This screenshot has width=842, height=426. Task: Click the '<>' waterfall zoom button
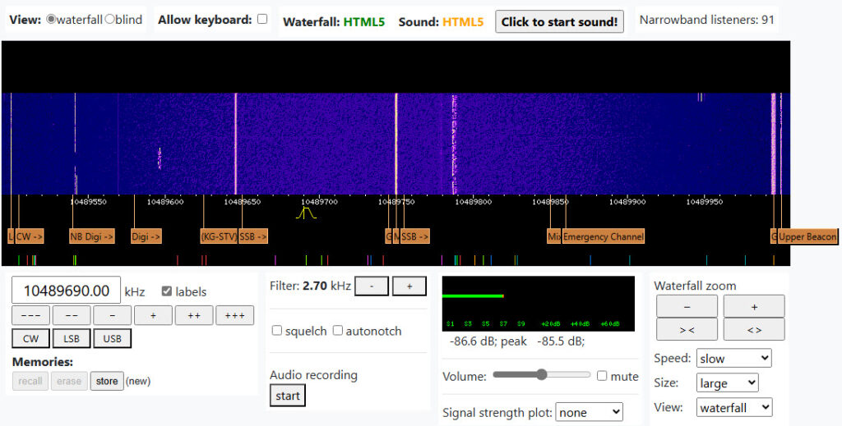point(753,329)
